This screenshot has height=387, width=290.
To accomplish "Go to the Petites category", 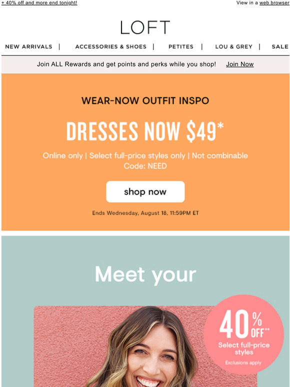I will pos(181,46).
